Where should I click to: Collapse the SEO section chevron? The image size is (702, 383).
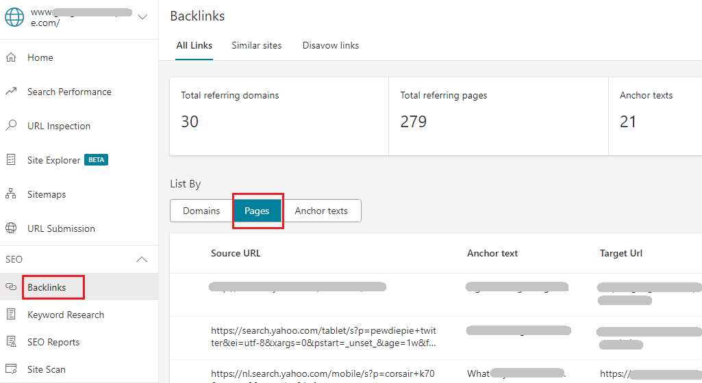click(x=142, y=260)
